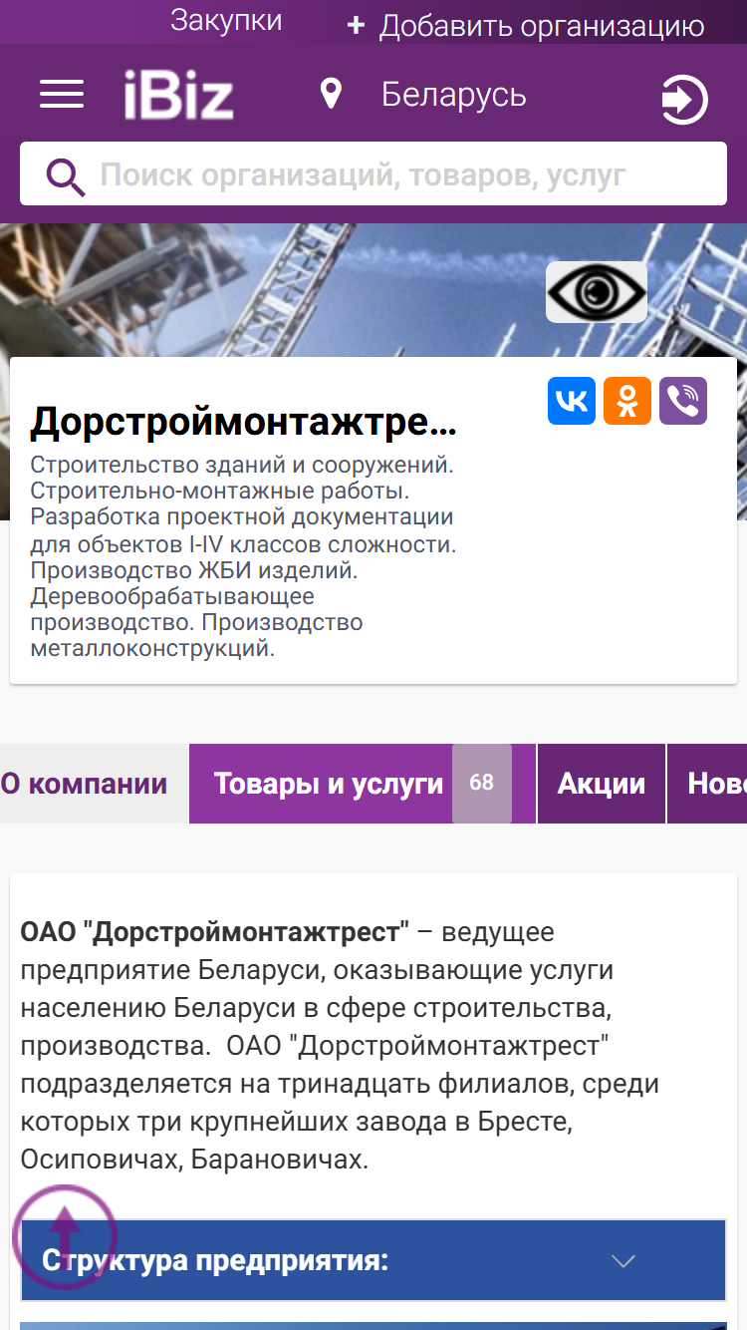The width and height of the screenshot is (747, 1330).
Task: Expand Структура предприятия chevron
Action: coord(623,1261)
